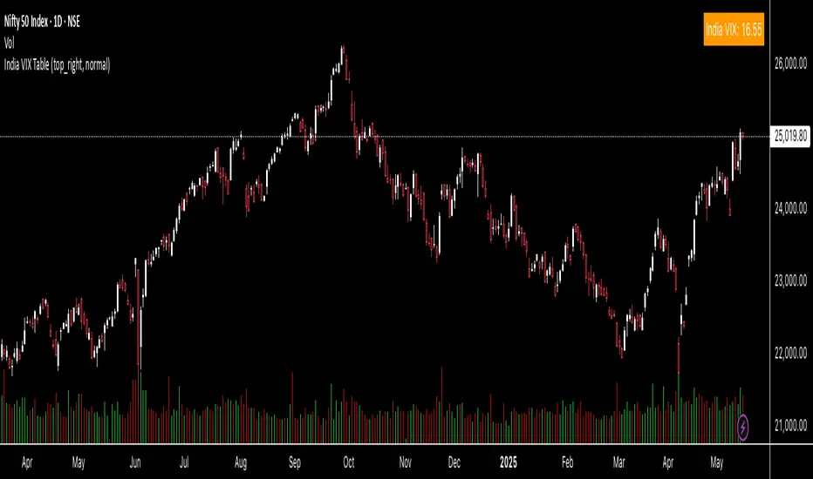Click the Jun label on time axis

click(135, 462)
